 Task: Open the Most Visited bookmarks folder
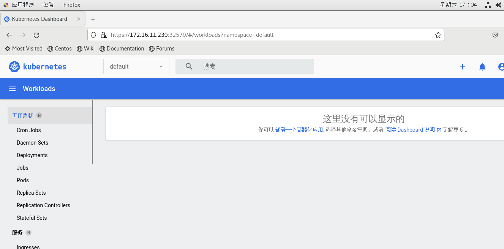[24, 49]
